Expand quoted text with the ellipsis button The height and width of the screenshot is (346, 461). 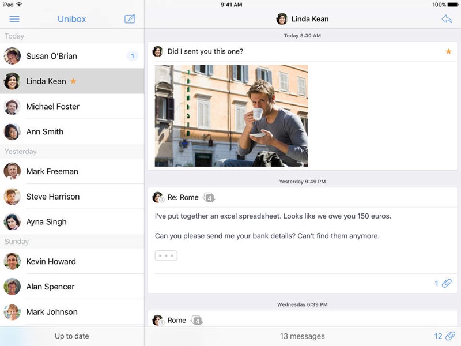click(x=166, y=255)
